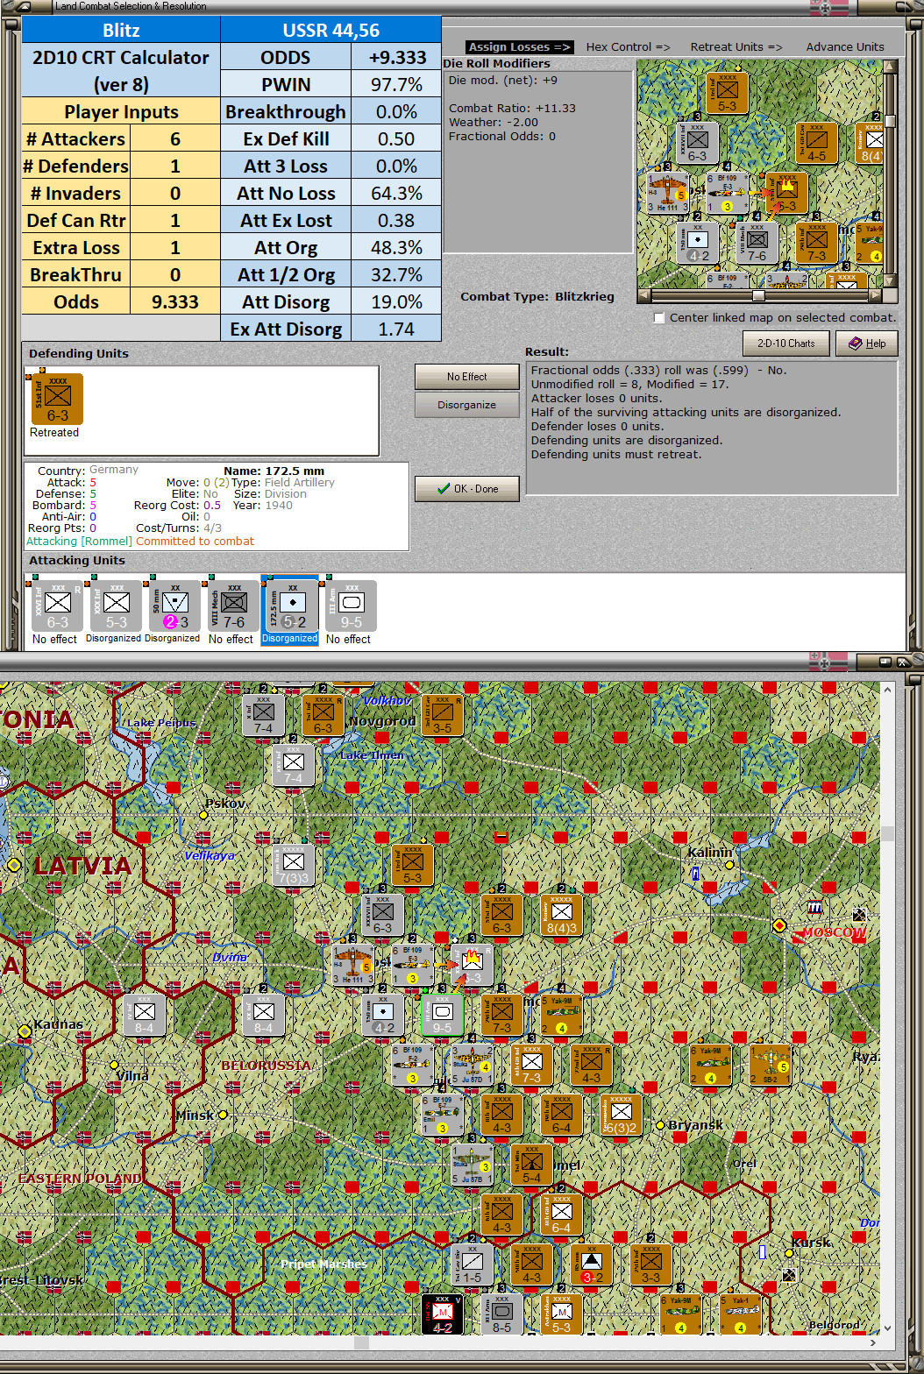
Task: Open the Help button
Action: [x=866, y=343]
